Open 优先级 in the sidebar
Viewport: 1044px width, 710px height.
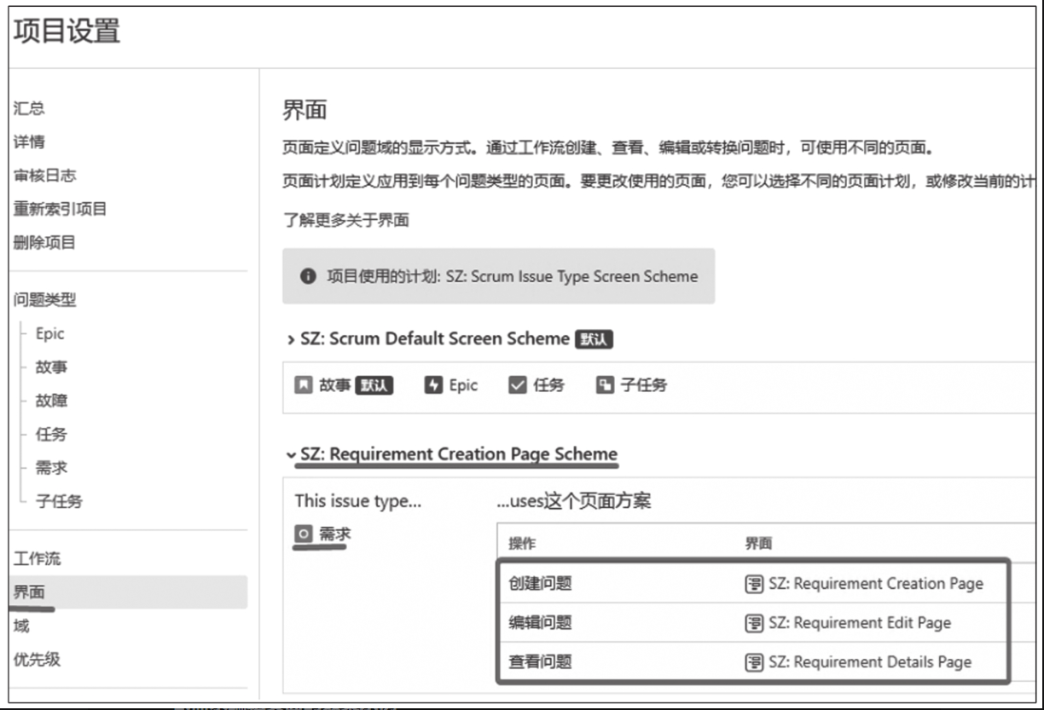click(x=37, y=659)
